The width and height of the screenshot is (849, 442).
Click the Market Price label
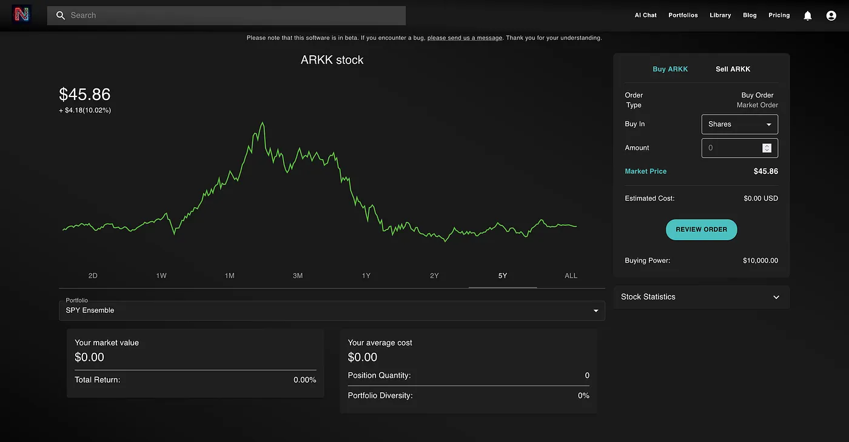(x=645, y=172)
